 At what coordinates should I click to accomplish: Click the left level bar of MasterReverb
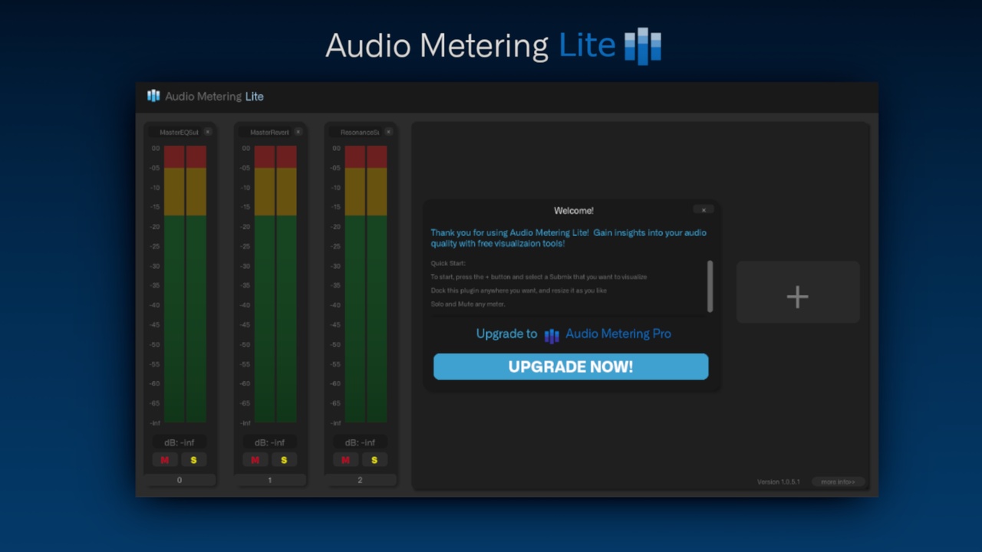[265, 284]
